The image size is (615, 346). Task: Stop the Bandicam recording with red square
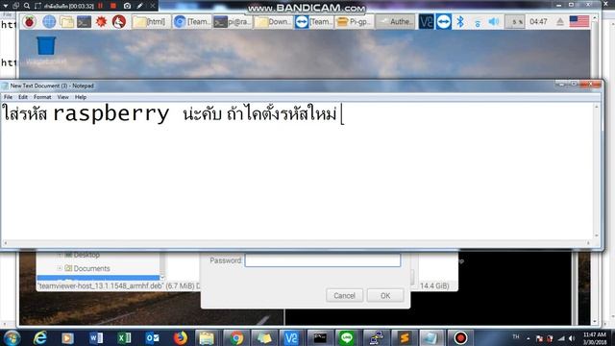pos(113,6)
